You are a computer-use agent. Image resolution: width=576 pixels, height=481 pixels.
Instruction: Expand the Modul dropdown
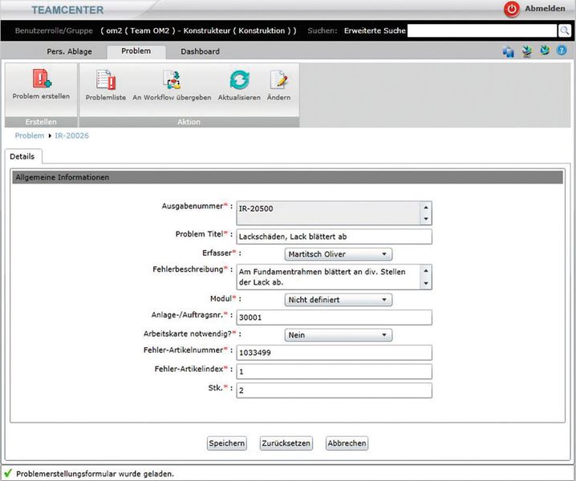pyautogui.click(x=339, y=300)
